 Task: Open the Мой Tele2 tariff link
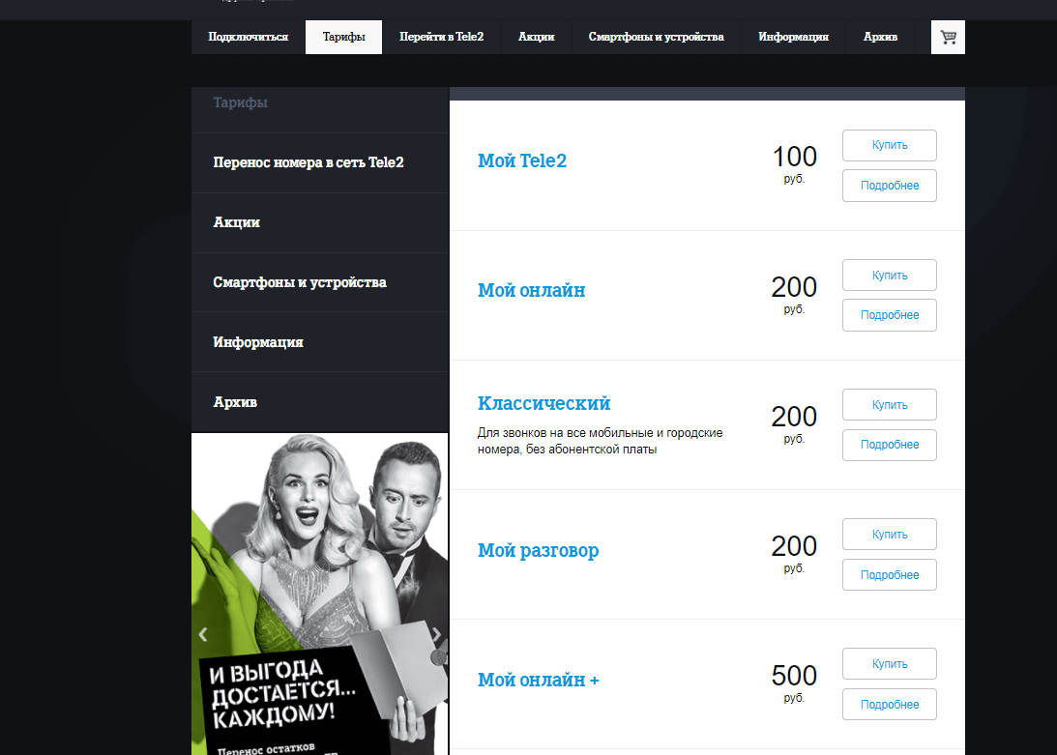[522, 161]
